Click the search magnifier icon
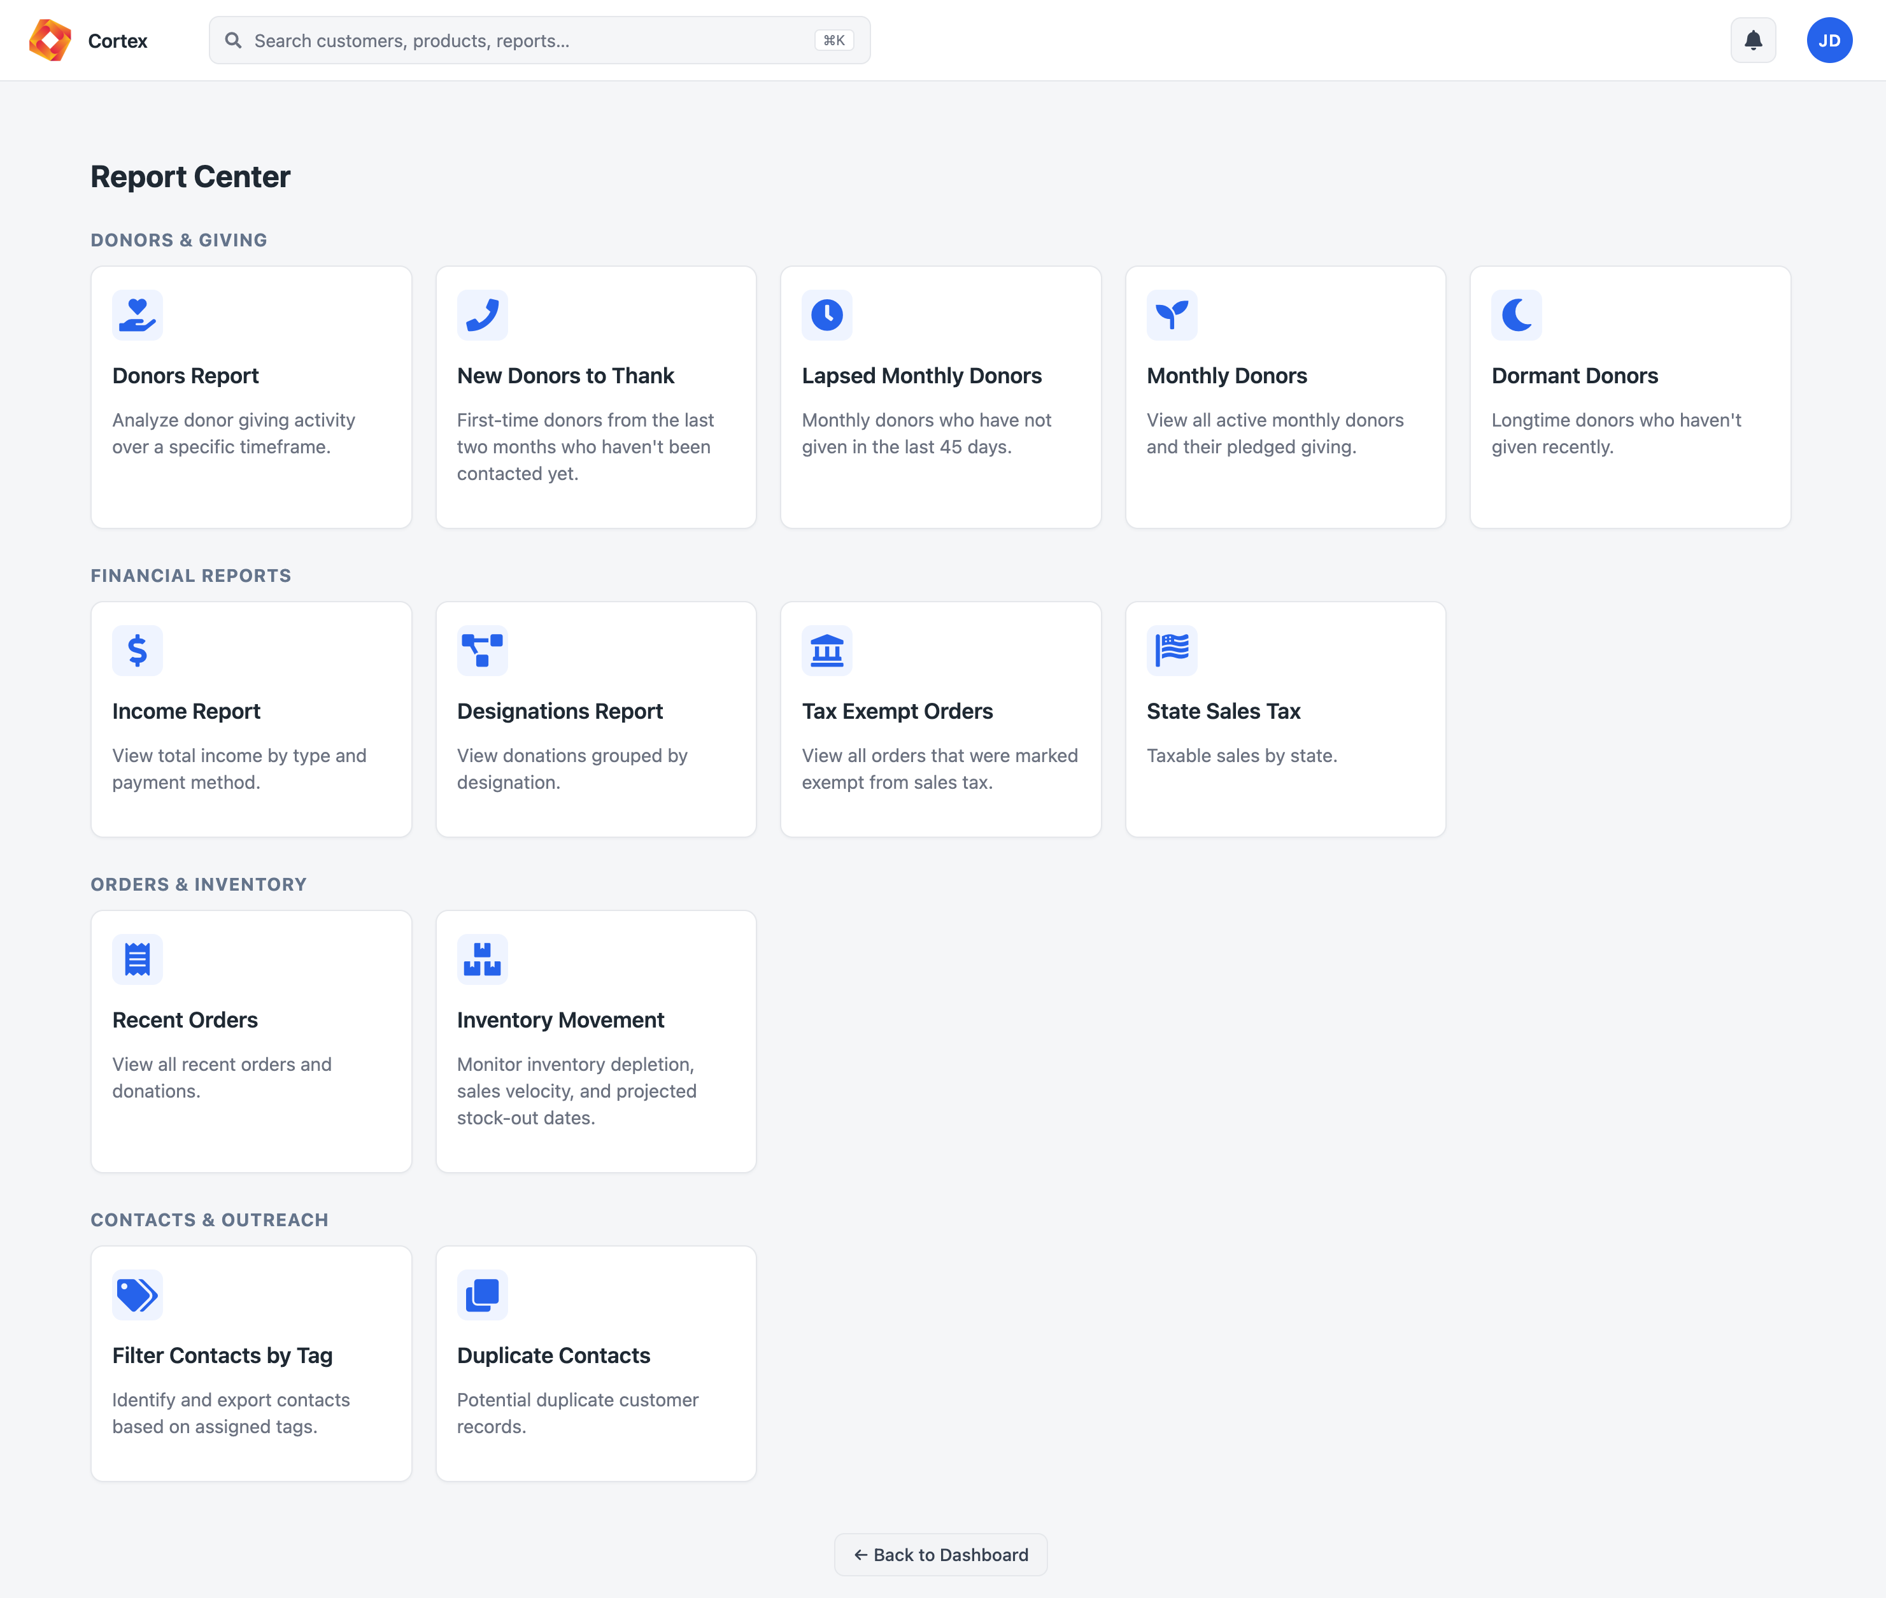 click(x=233, y=40)
